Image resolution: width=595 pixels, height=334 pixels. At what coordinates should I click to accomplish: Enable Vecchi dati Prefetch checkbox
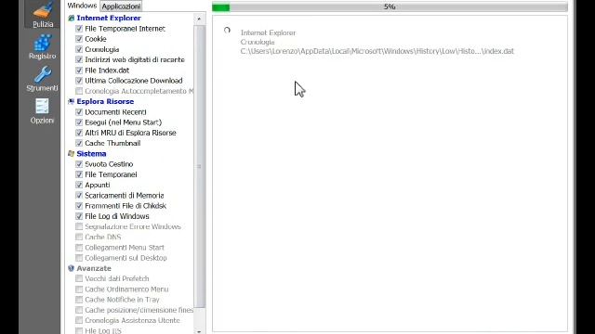pyautogui.click(x=79, y=278)
